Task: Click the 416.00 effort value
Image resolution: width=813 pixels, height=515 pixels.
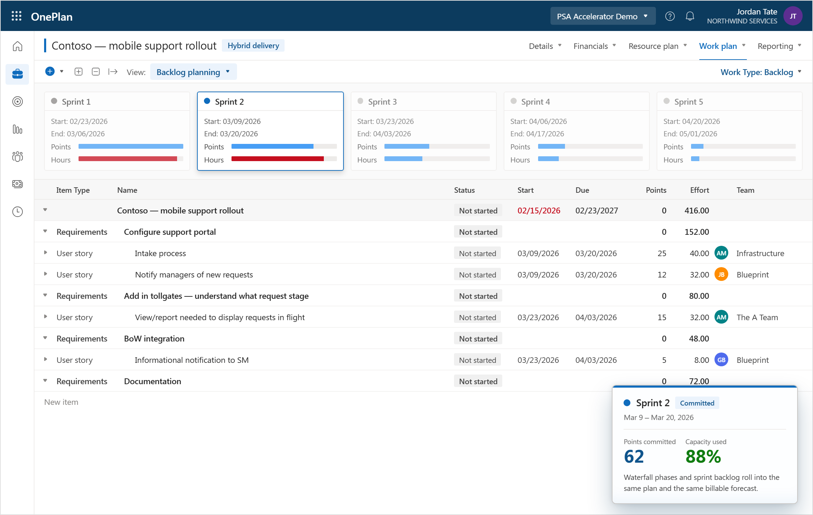Action: (697, 210)
